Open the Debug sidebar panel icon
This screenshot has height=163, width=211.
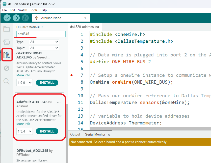[x=7, y=68]
